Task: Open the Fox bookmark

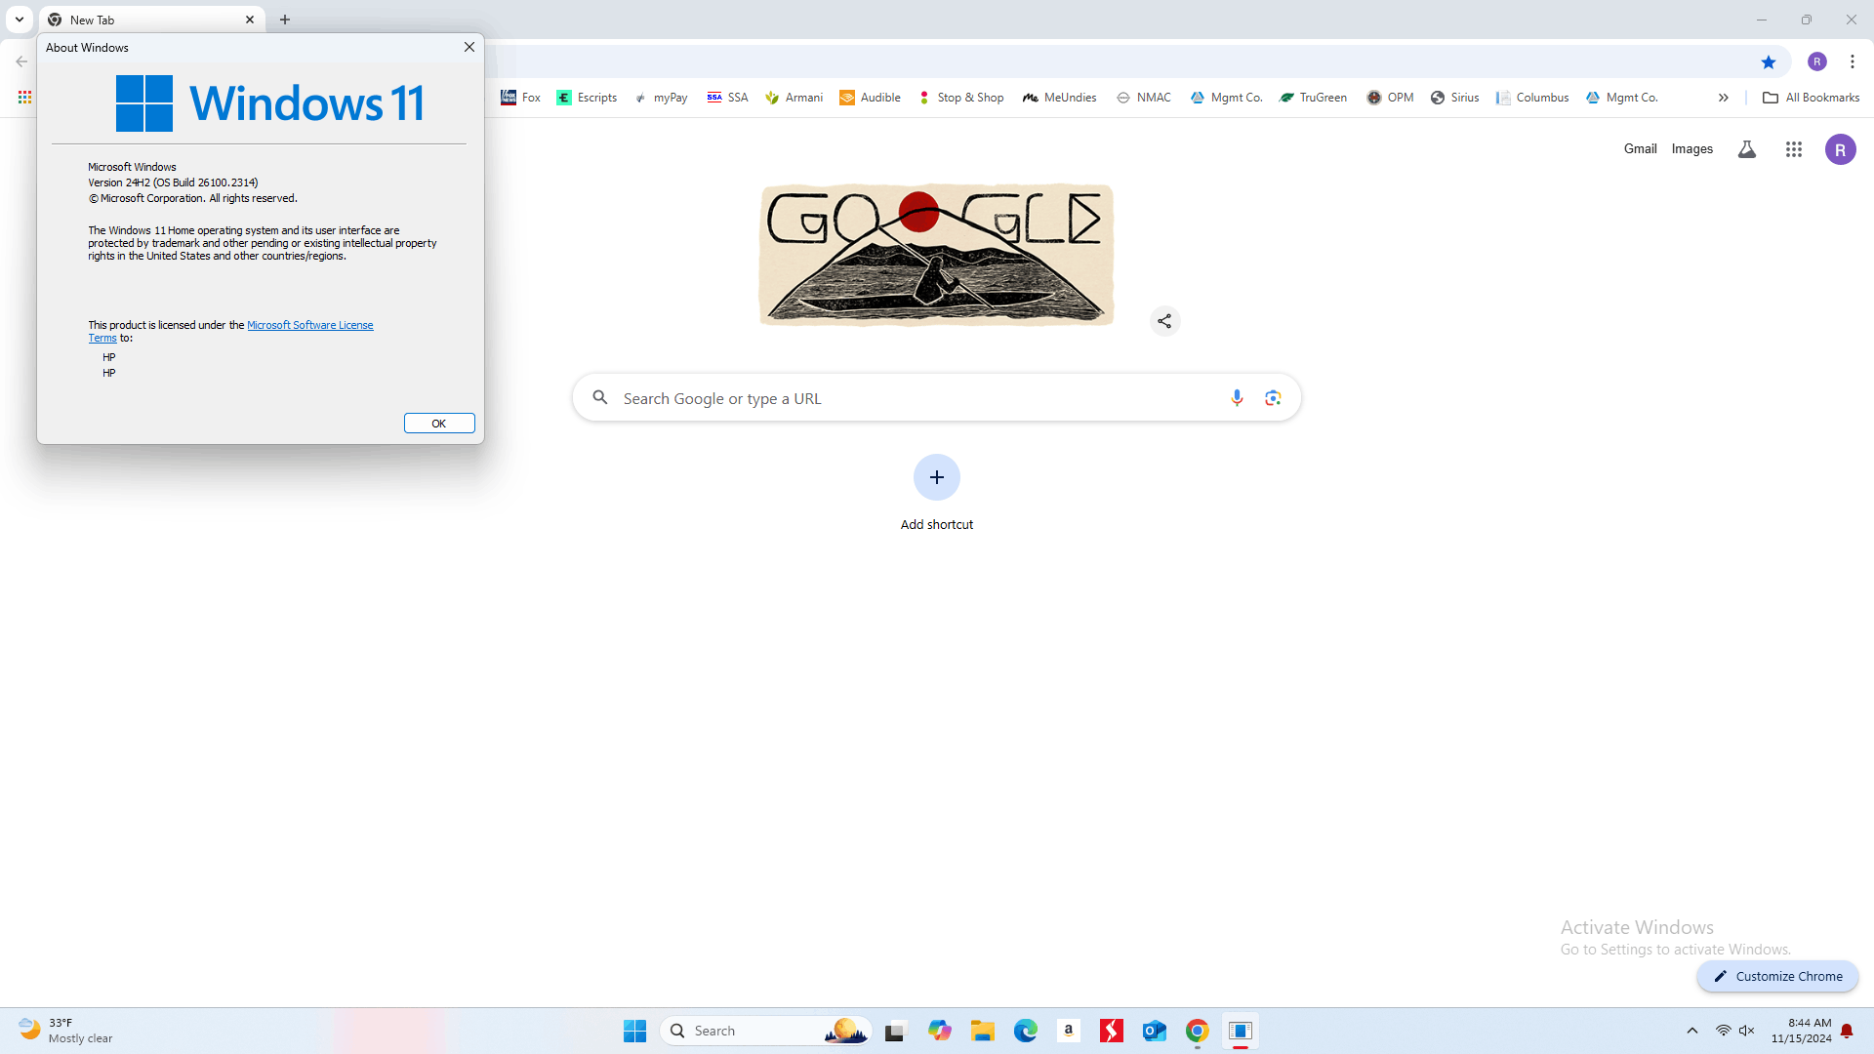Action: tap(520, 98)
